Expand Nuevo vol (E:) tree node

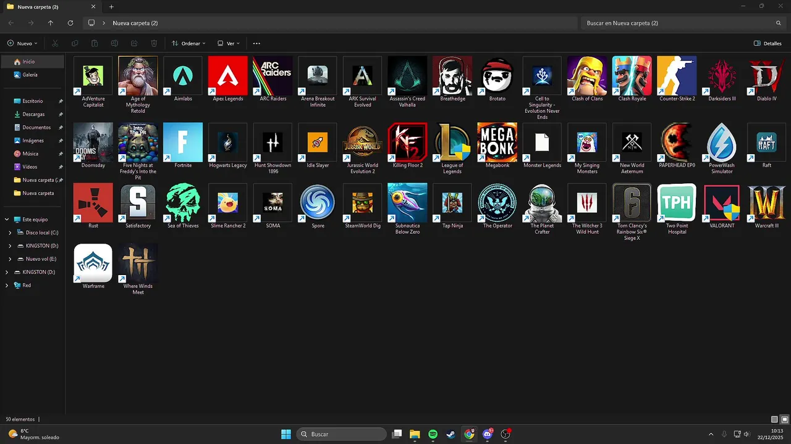[10, 259]
